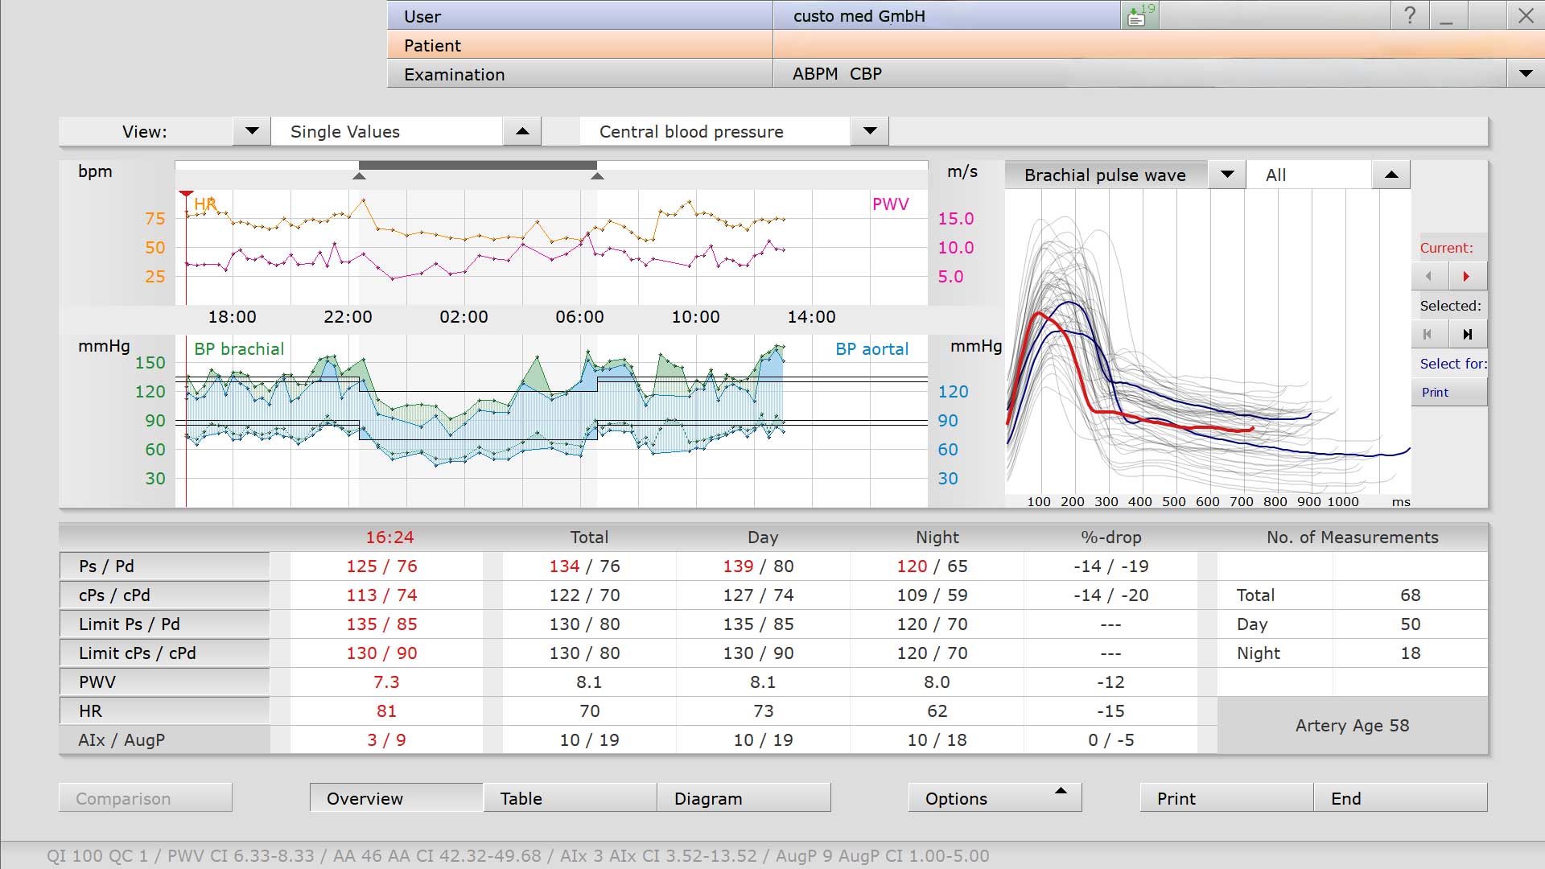Go to previous current pulse wave
Image resolution: width=1545 pixels, height=869 pixels.
point(1429,276)
